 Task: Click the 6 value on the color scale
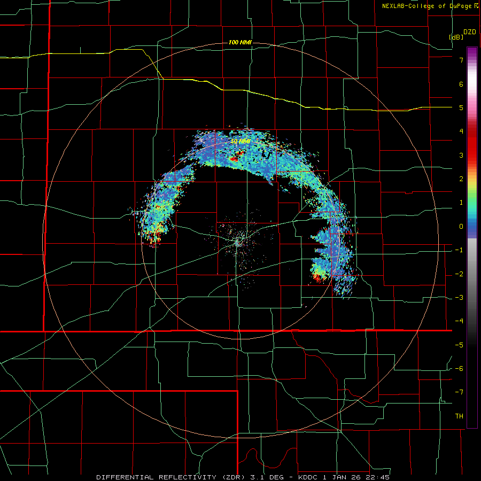(x=461, y=84)
